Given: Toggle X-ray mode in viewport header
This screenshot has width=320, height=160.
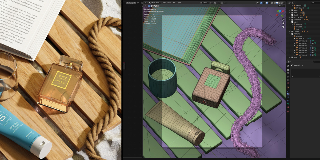Looking at the screenshot, I should (271, 3).
